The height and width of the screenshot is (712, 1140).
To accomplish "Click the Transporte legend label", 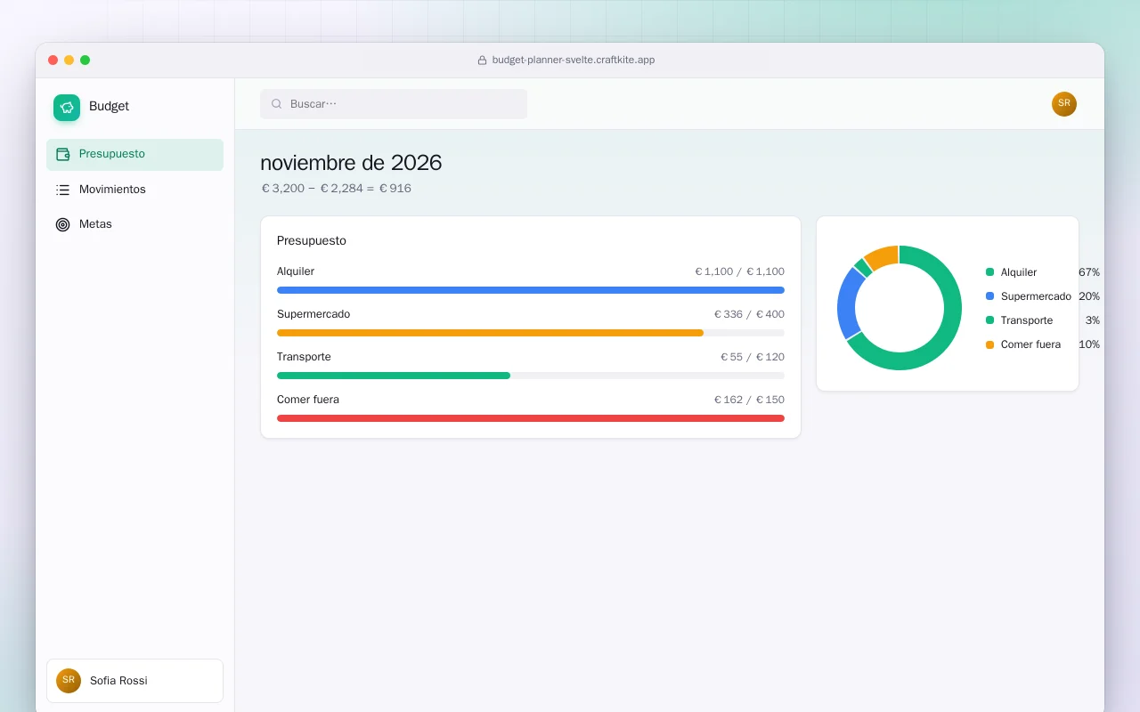I will point(1027,320).
